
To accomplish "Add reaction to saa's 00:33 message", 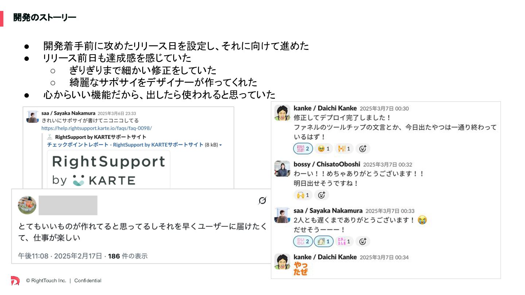I will point(363,241).
